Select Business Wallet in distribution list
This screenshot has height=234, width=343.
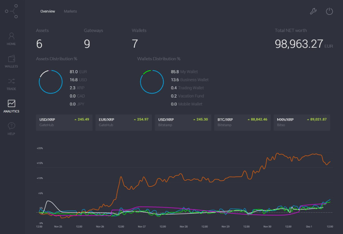[x=190, y=80]
